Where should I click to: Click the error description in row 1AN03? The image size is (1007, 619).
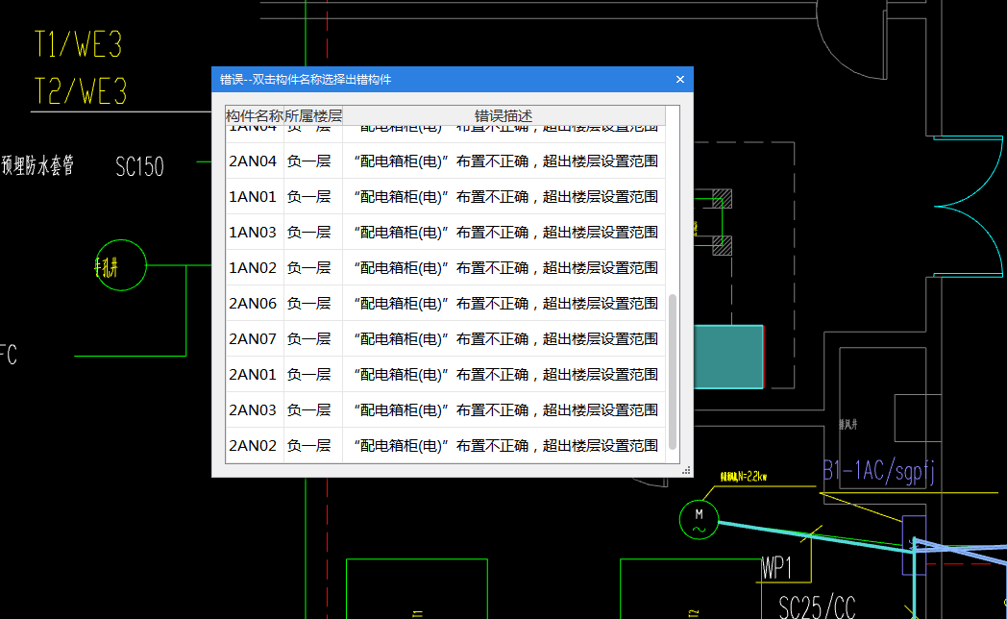tap(506, 232)
